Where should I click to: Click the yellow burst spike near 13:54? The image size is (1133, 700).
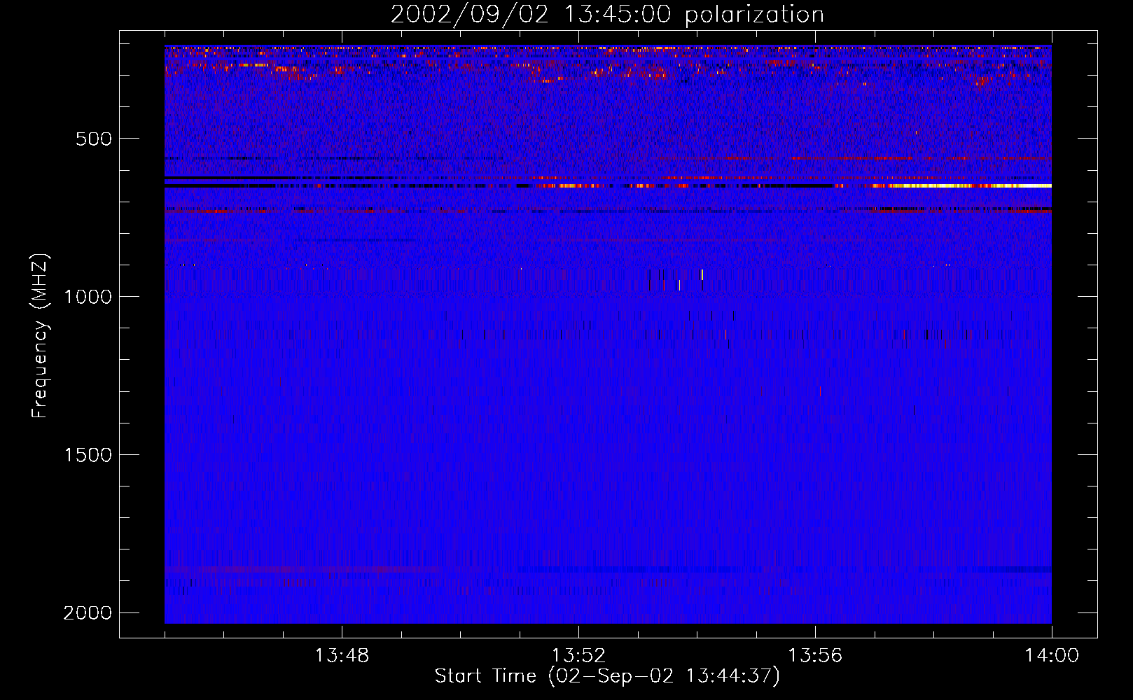pos(702,274)
